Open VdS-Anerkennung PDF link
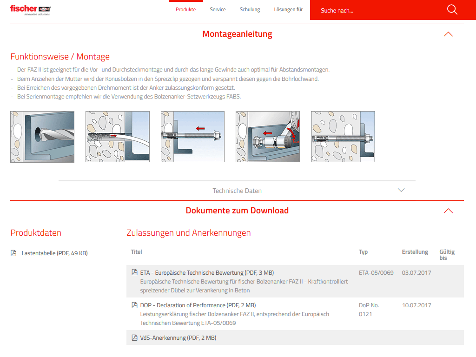 (x=178, y=337)
